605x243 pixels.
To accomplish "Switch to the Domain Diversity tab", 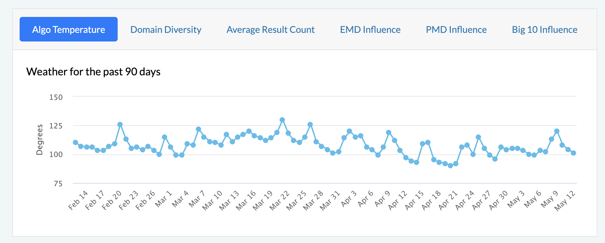I will tap(166, 30).
